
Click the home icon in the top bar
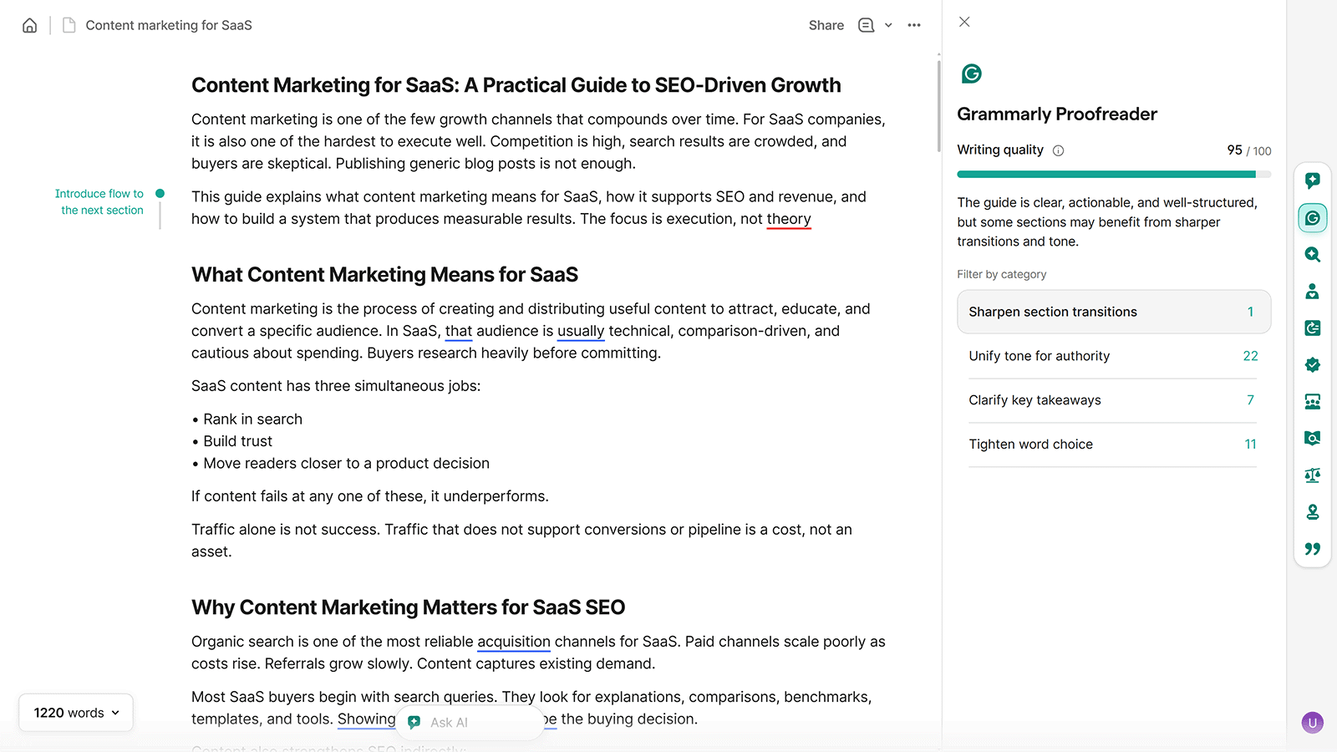(29, 25)
